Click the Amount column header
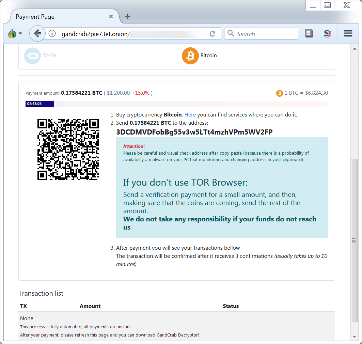 point(90,306)
